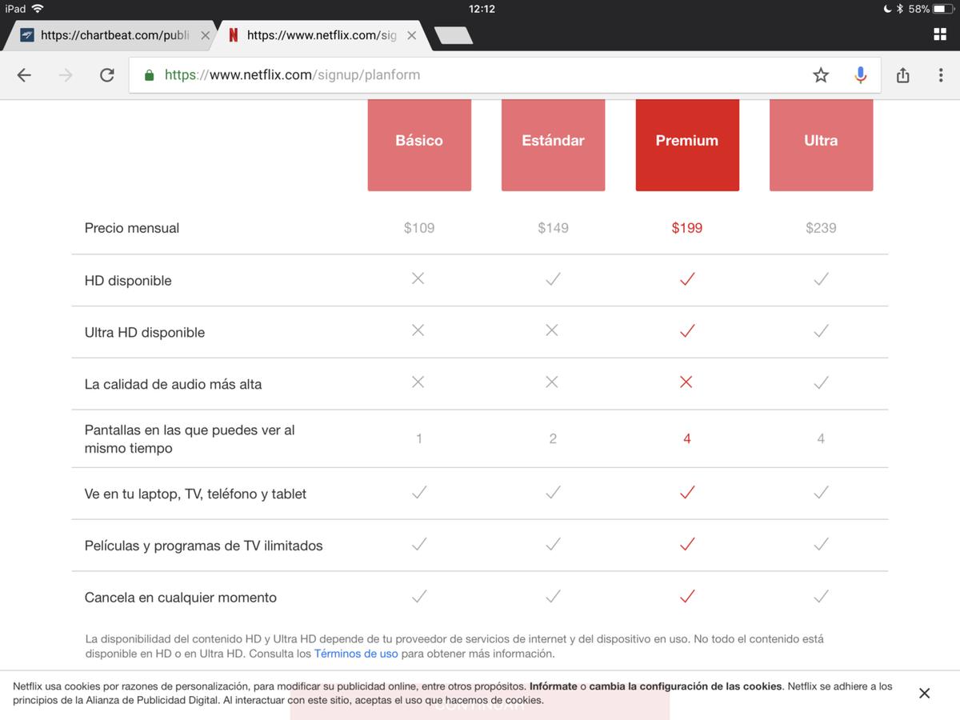Open the tab grid switcher icon
Screen dimensions: 960x720
pyautogui.click(x=940, y=34)
